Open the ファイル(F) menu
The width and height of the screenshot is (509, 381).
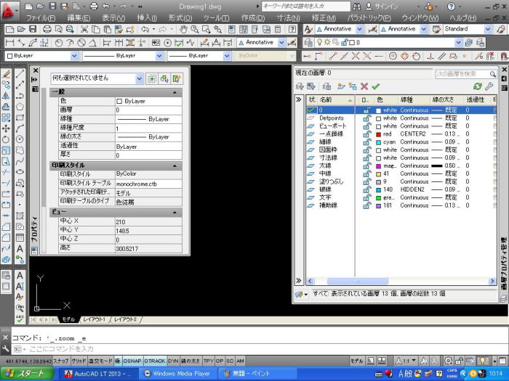tap(40, 18)
